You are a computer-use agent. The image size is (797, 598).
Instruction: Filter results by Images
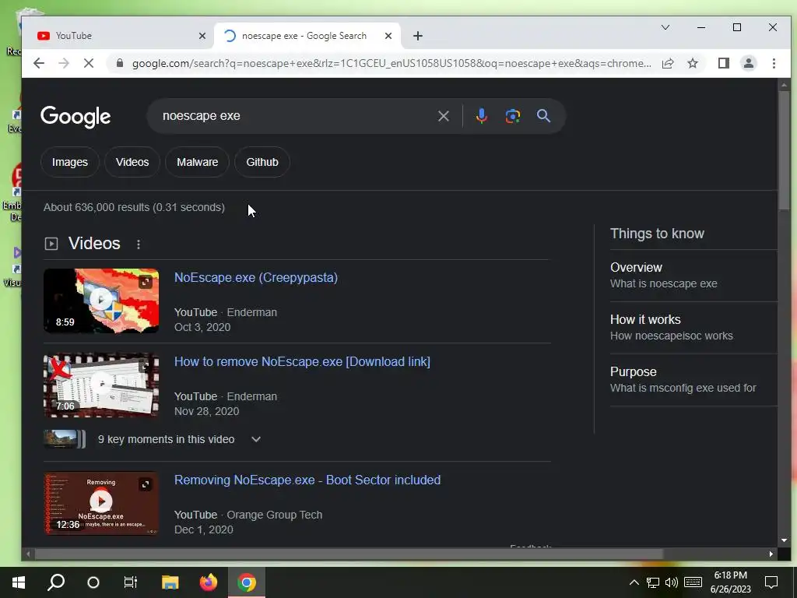(x=69, y=162)
